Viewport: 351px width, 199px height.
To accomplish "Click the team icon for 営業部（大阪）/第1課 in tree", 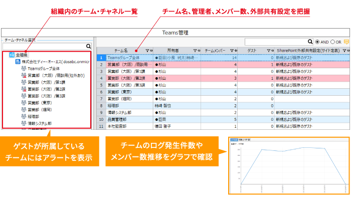I will 24,82.
